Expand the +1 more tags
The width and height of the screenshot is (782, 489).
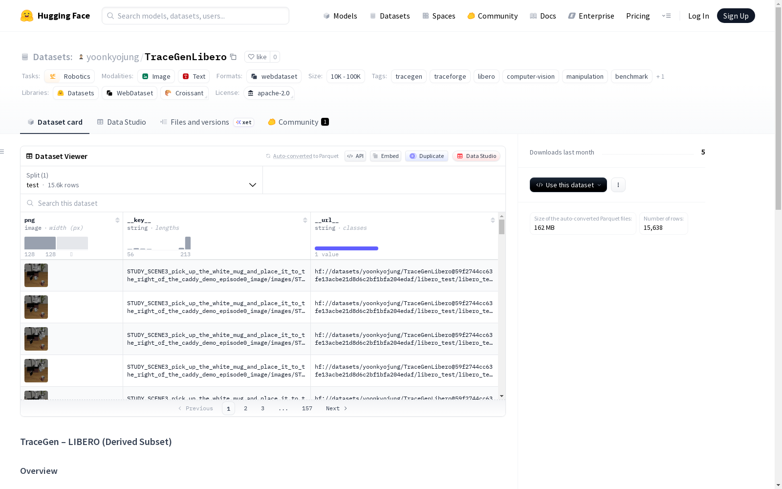[660, 76]
